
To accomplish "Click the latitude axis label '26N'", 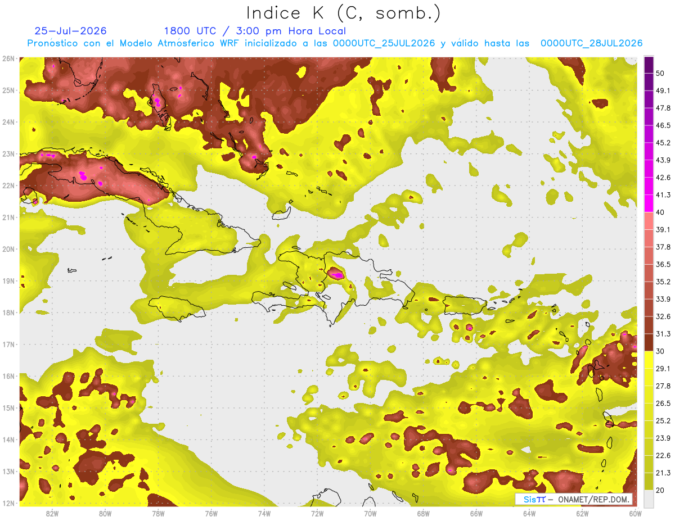I will (x=8, y=58).
